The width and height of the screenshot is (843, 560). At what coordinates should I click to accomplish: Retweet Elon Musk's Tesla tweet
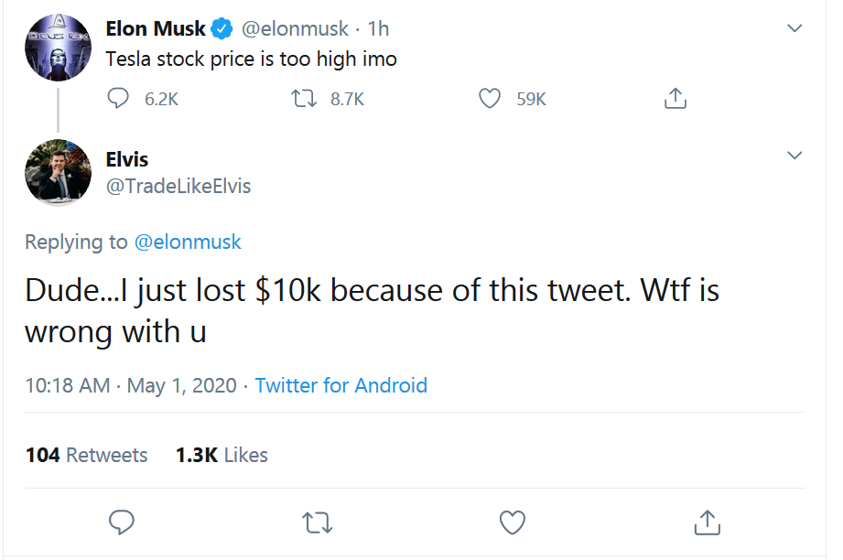(x=303, y=98)
